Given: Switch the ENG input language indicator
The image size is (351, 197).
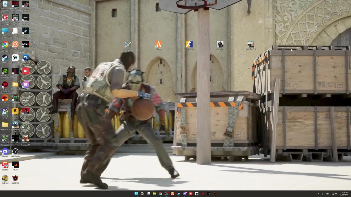Looking at the screenshot, I should [328, 194].
